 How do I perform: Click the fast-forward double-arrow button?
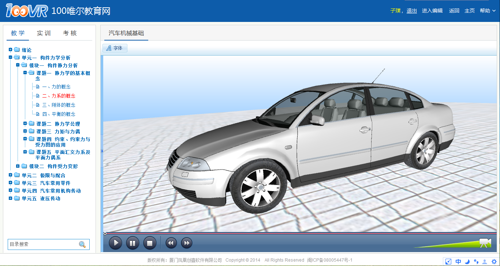coord(187,243)
